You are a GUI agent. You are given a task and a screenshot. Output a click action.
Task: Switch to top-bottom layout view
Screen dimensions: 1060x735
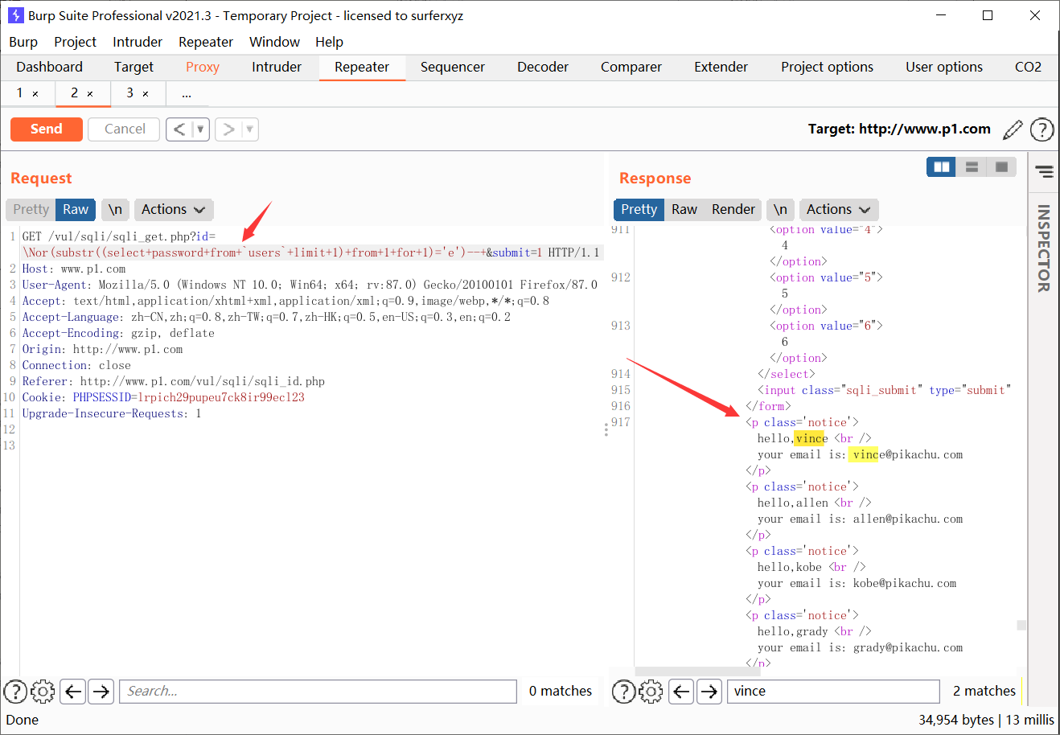coord(972,166)
